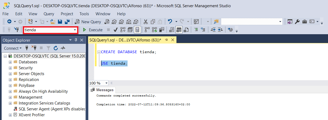The image size is (328, 120).
Task: Open the View menu
Action: click(33, 14)
